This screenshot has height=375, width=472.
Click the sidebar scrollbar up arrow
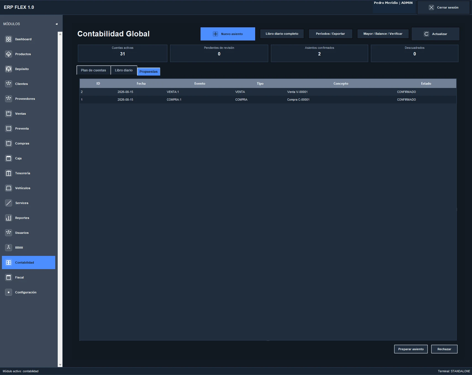[60, 34]
